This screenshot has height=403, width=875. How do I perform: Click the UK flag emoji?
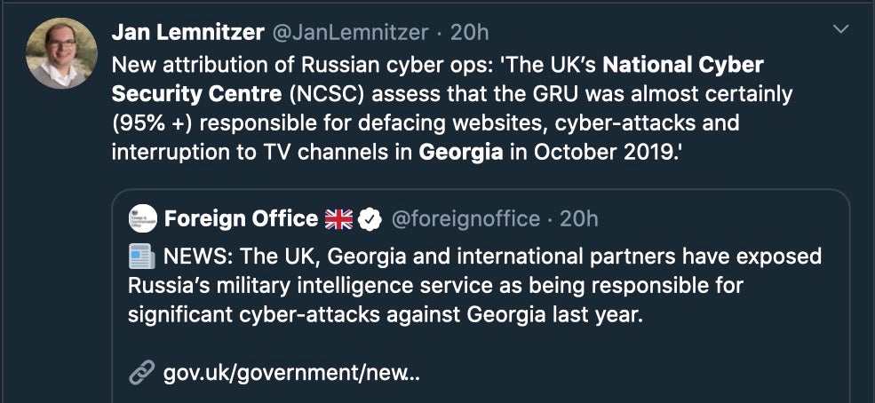point(338,219)
